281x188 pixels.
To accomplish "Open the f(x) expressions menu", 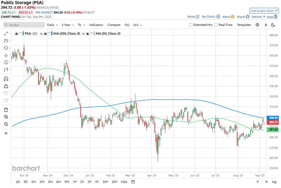I will pyautogui.click(x=127, y=25).
